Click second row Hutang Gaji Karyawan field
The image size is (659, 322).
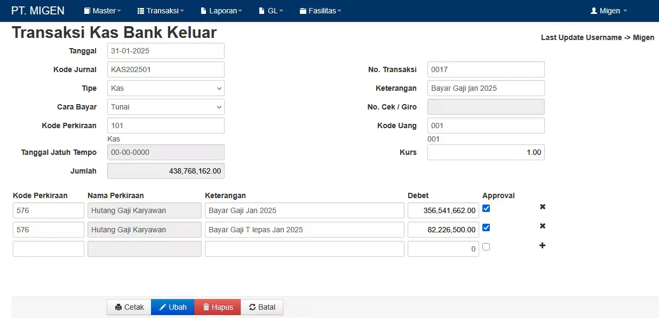(x=145, y=230)
